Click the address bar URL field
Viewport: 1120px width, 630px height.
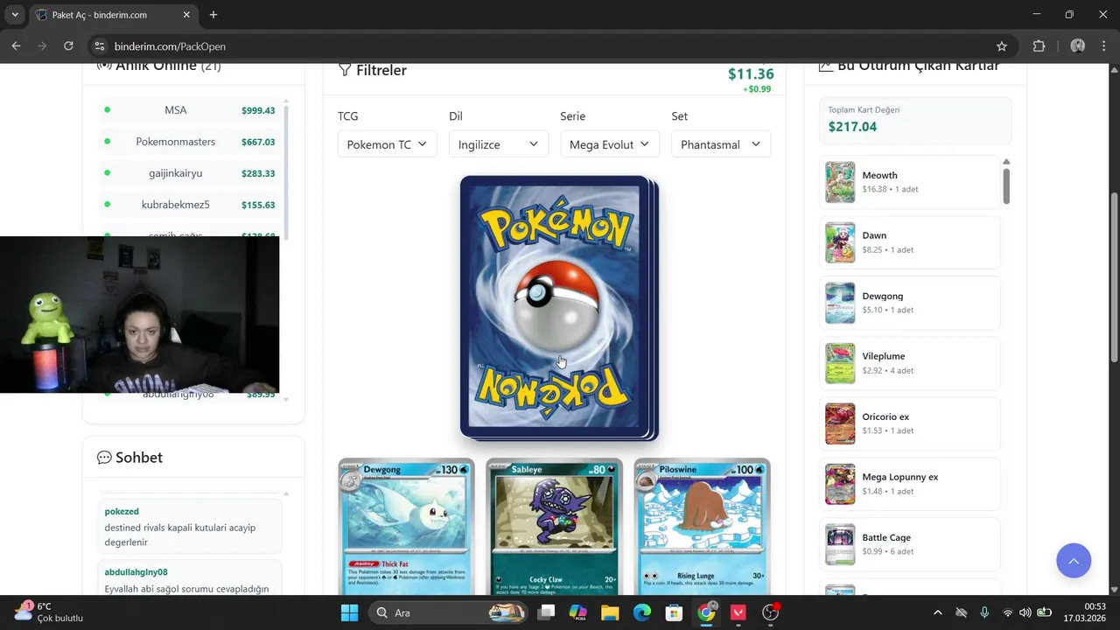click(551, 46)
